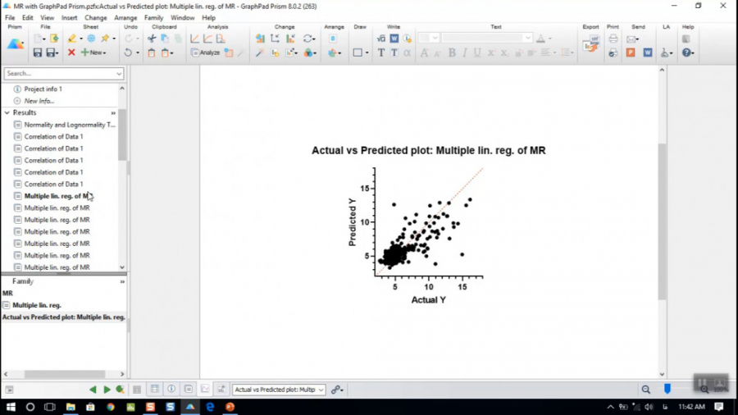Go to next sheet green arrow
The width and height of the screenshot is (738, 415).
(x=107, y=390)
